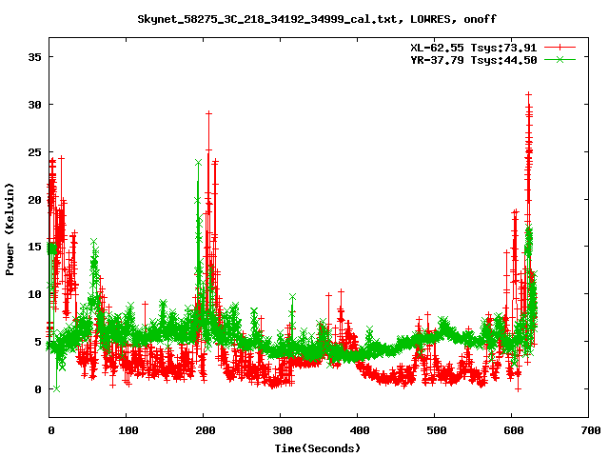Click the x-axis tick label 200
Viewport: 609px width, 457px height.
click(206, 430)
